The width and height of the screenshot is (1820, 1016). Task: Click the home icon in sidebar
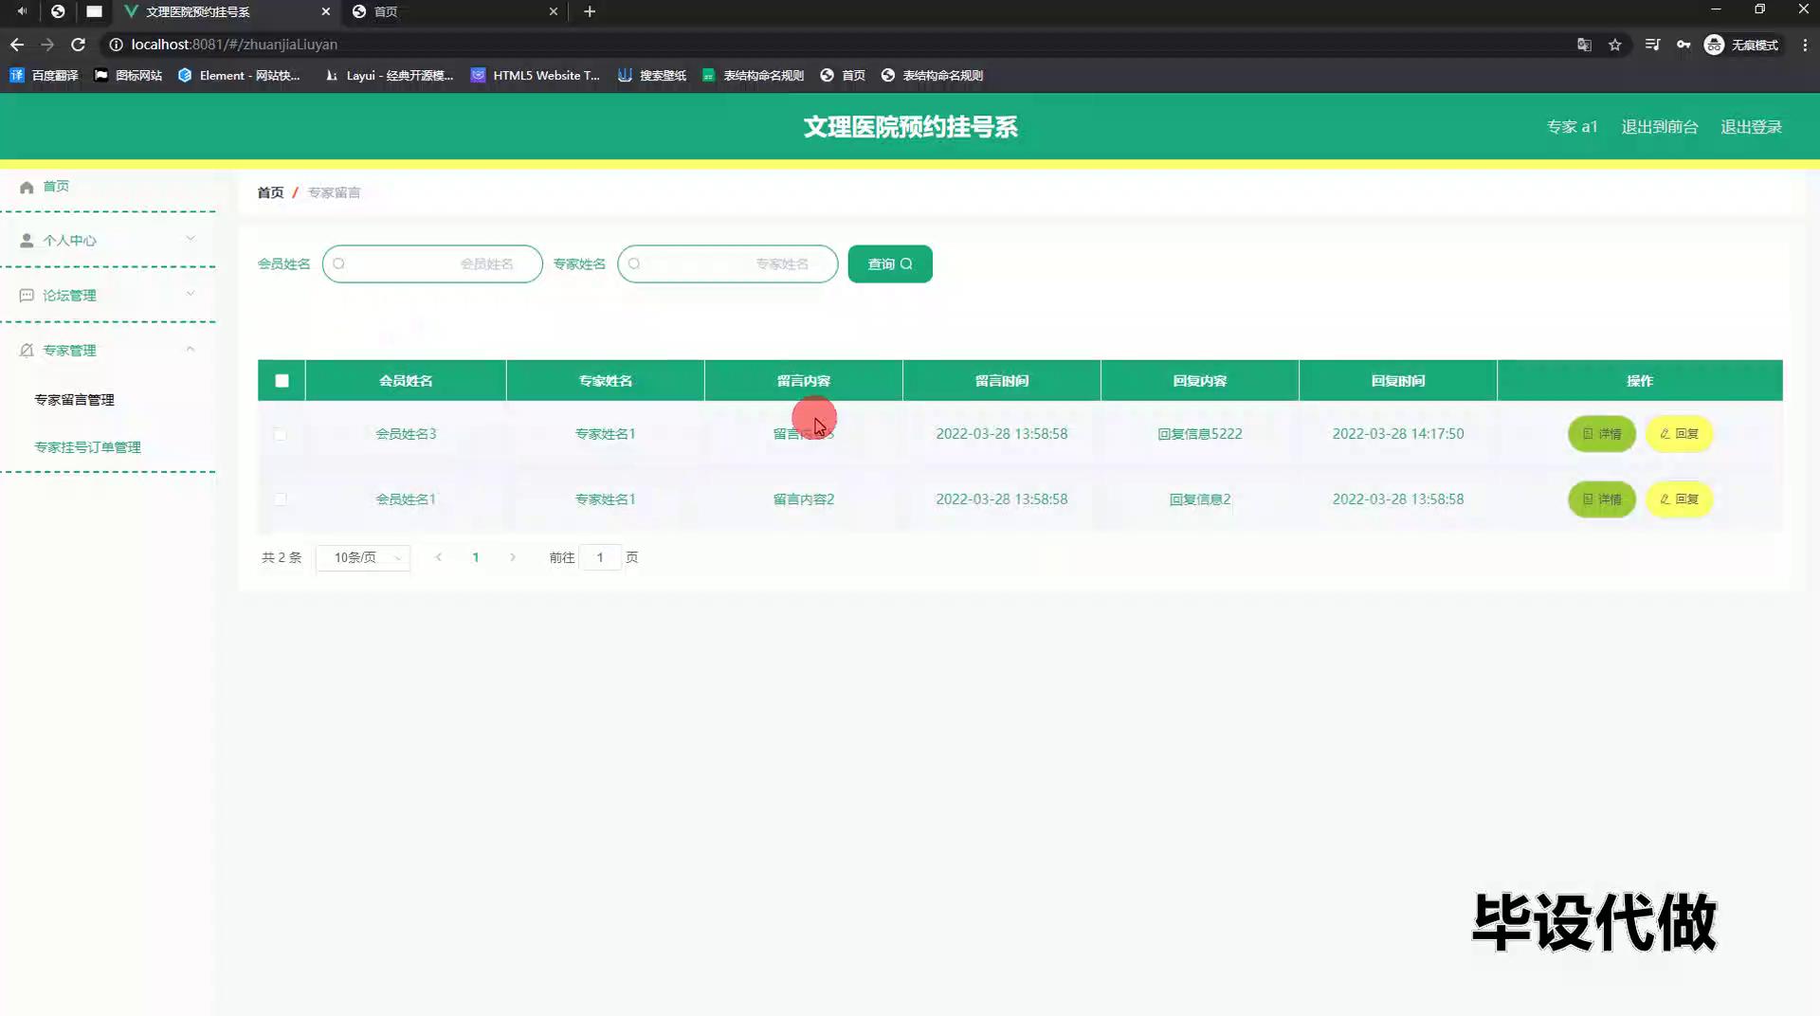(x=27, y=187)
